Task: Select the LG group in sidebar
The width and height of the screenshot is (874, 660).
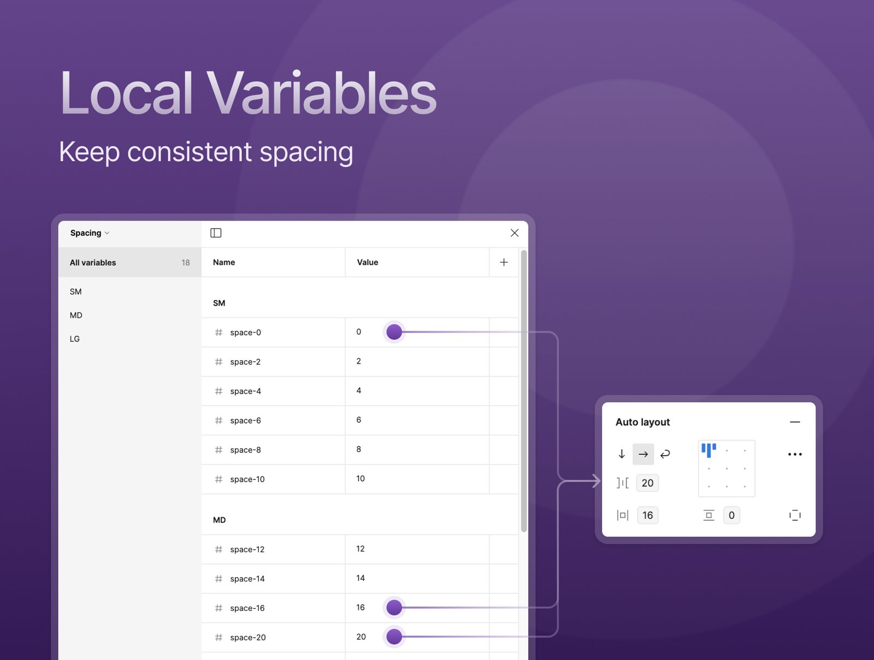Action: (x=75, y=339)
